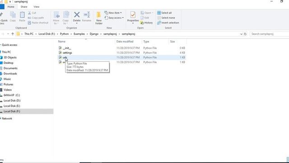
Task: Switch to the Home ribbon tab
Action: [x=11, y=7]
